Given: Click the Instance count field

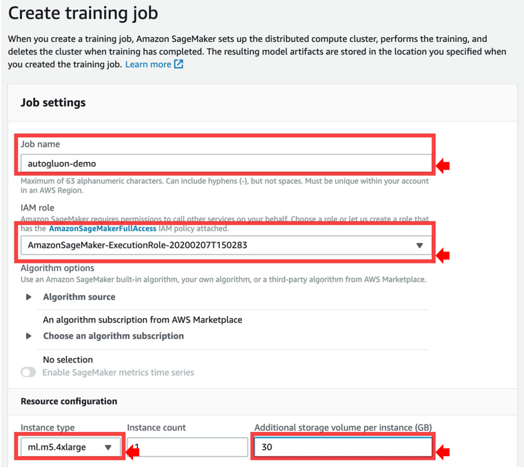Looking at the screenshot, I should 188,447.
